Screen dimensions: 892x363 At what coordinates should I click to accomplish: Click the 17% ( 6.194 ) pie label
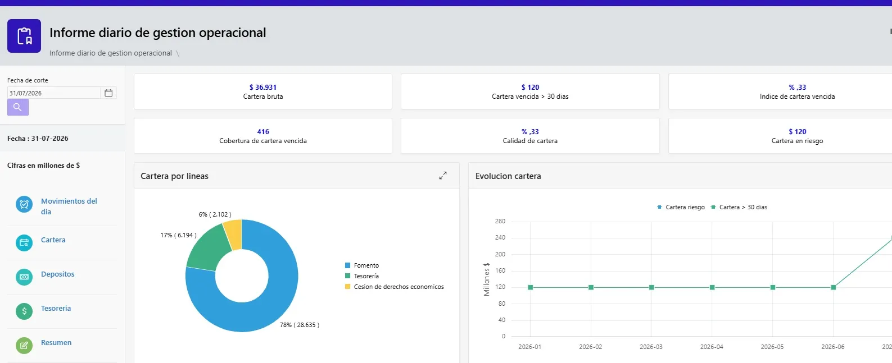pos(179,235)
